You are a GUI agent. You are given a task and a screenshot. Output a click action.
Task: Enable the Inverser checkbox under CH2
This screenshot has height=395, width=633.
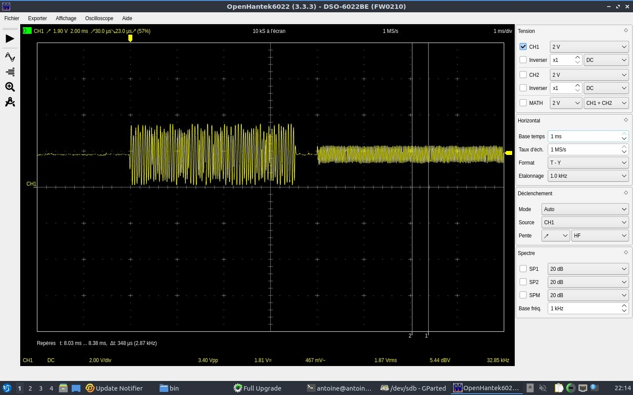tap(523, 88)
